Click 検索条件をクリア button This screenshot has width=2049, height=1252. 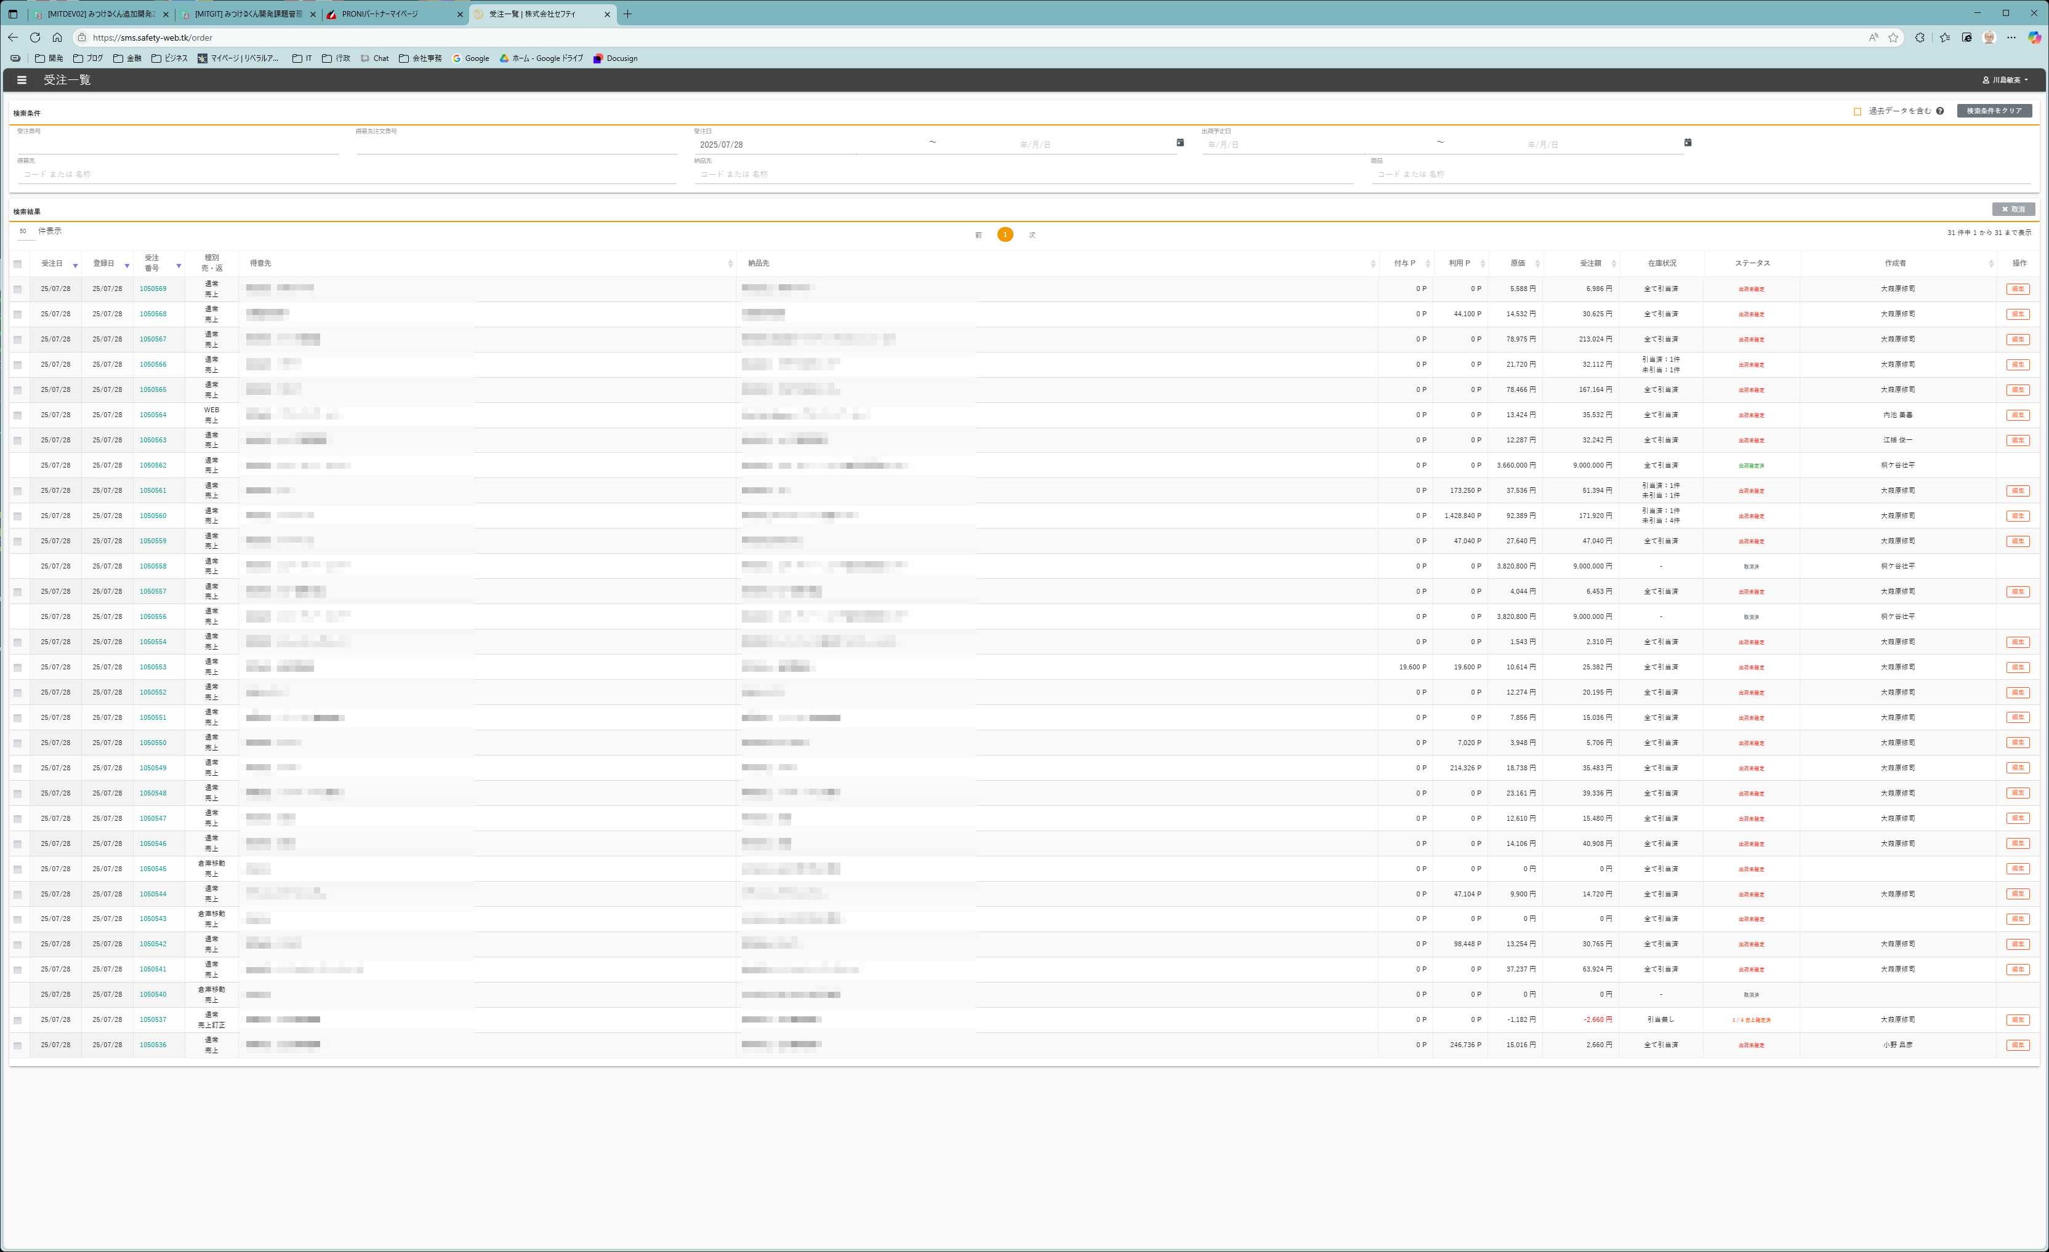(1994, 111)
